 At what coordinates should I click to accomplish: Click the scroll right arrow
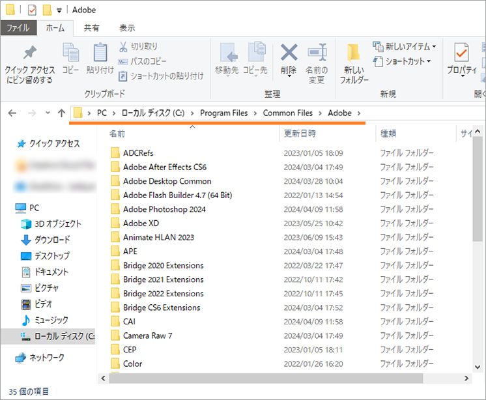tap(466, 379)
